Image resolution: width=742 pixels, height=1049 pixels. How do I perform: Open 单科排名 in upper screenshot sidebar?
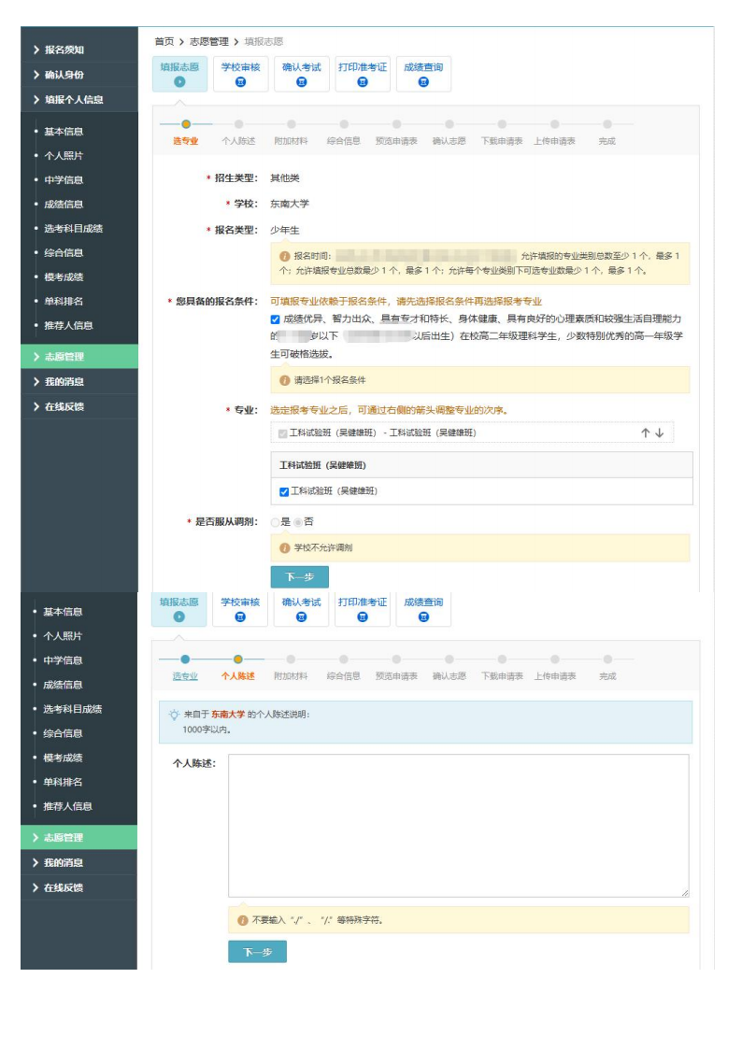(x=64, y=301)
